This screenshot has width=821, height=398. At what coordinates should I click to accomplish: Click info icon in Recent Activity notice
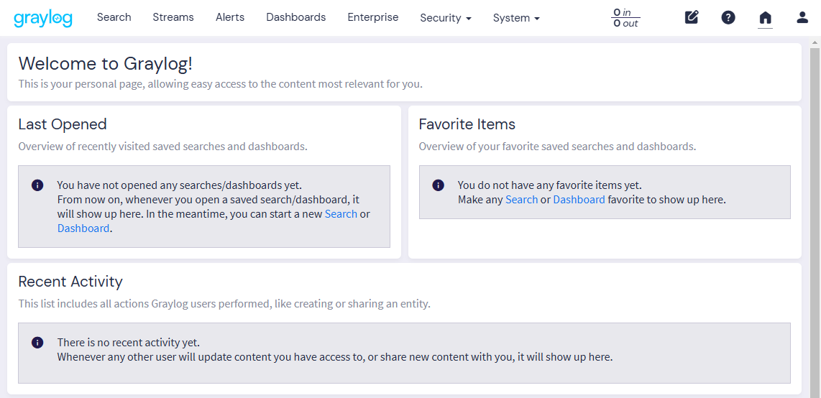(x=37, y=343)
